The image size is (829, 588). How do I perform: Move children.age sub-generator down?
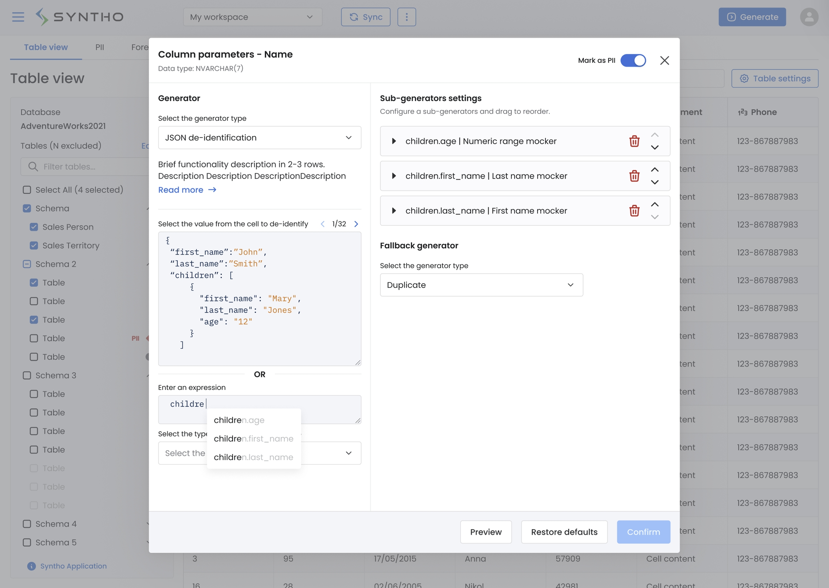[x=654, y=148]
